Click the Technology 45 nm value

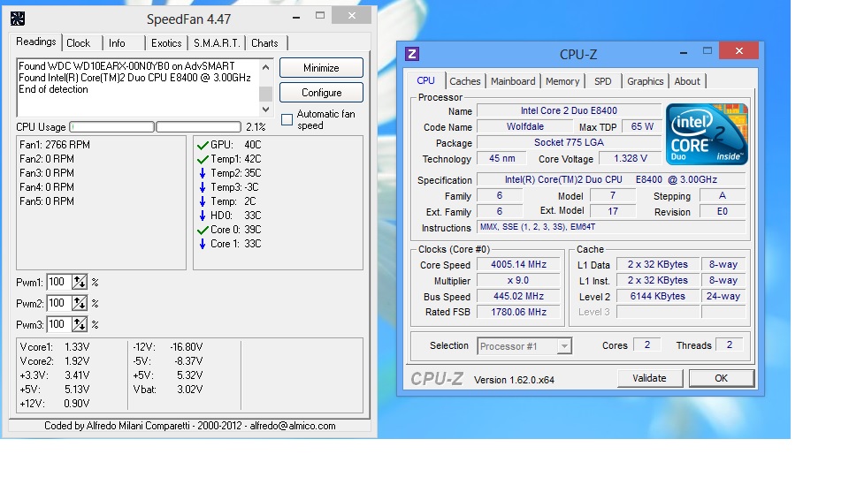click(502, 158)
